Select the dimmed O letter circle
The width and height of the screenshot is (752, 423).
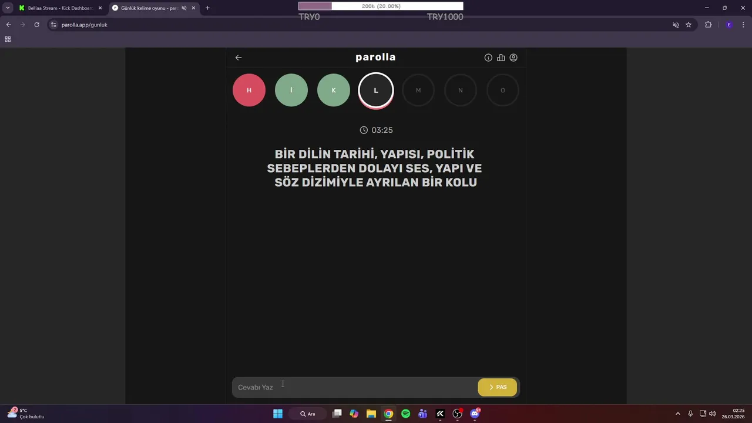point(503,90)
